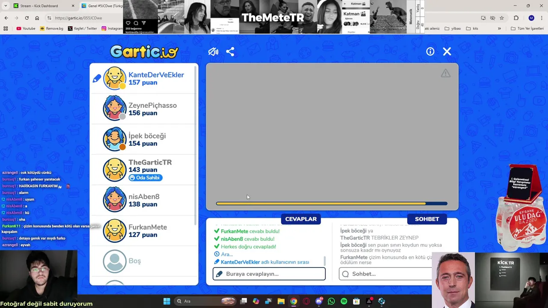Open File Explorer from the taskbar

point(281,301)
